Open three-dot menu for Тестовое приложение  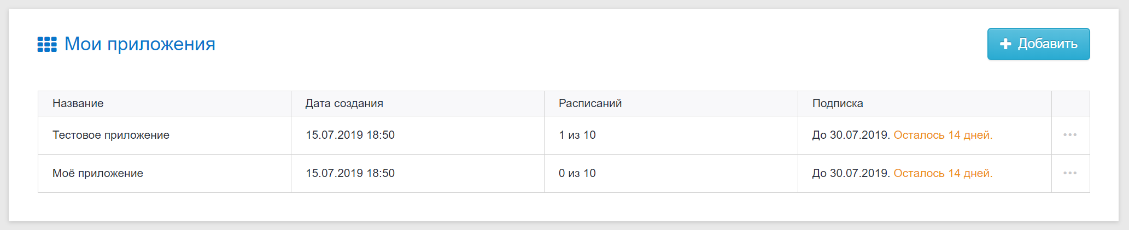point(1070,135)
